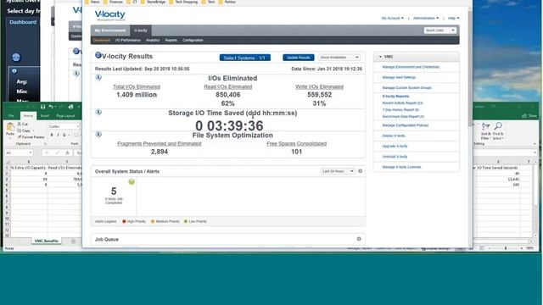Adjust the Excel zoom slider

[x=506, y=248]
